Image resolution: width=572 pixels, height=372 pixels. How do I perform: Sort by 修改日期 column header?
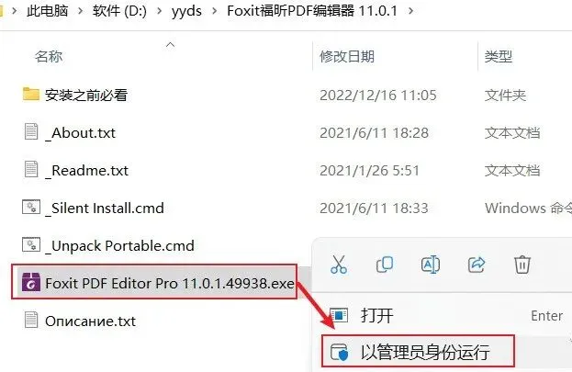tap(347, 57)
